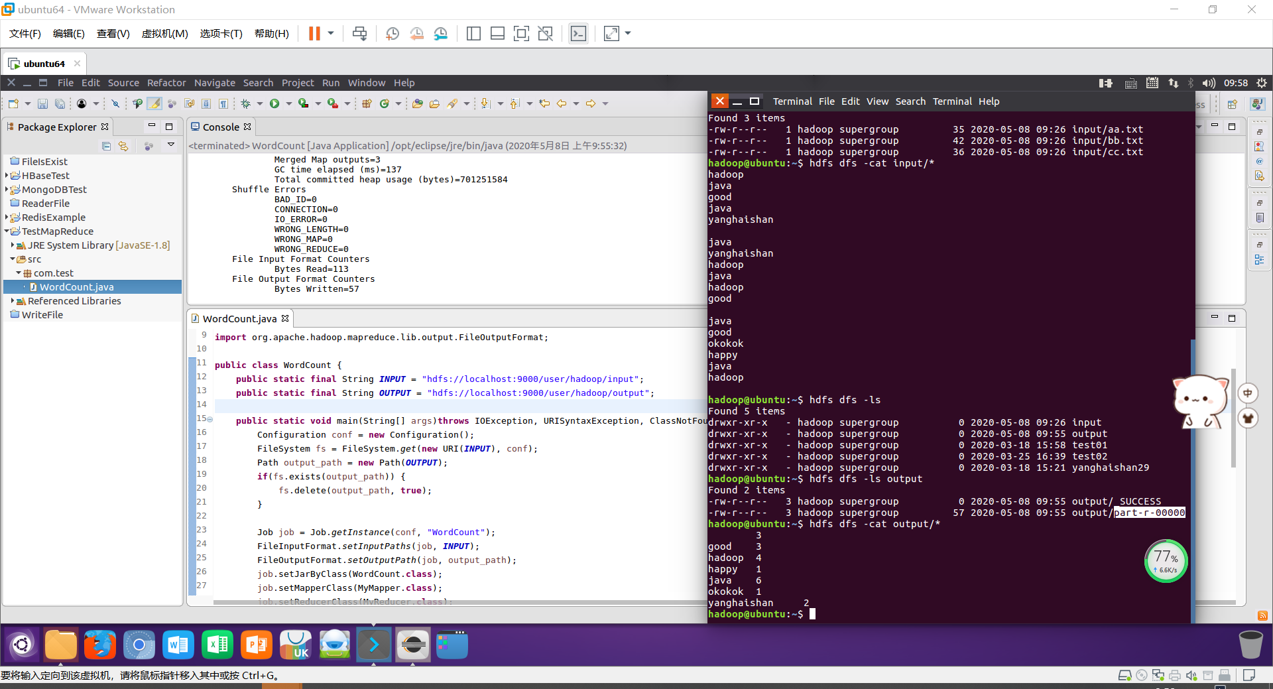Image resolution: width=1273 pixels, height=689 pixels.
Task: Click the Back navigation arrow in toolbar
Action: coord(562,103)
